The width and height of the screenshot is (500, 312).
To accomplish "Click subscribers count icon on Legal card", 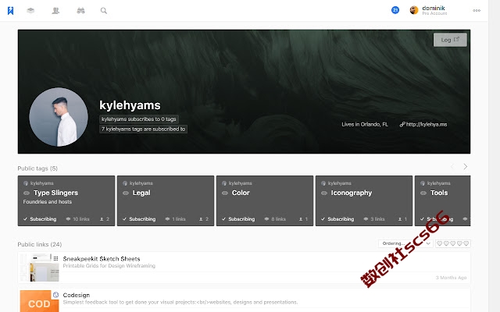I will (x=204, y=219).
